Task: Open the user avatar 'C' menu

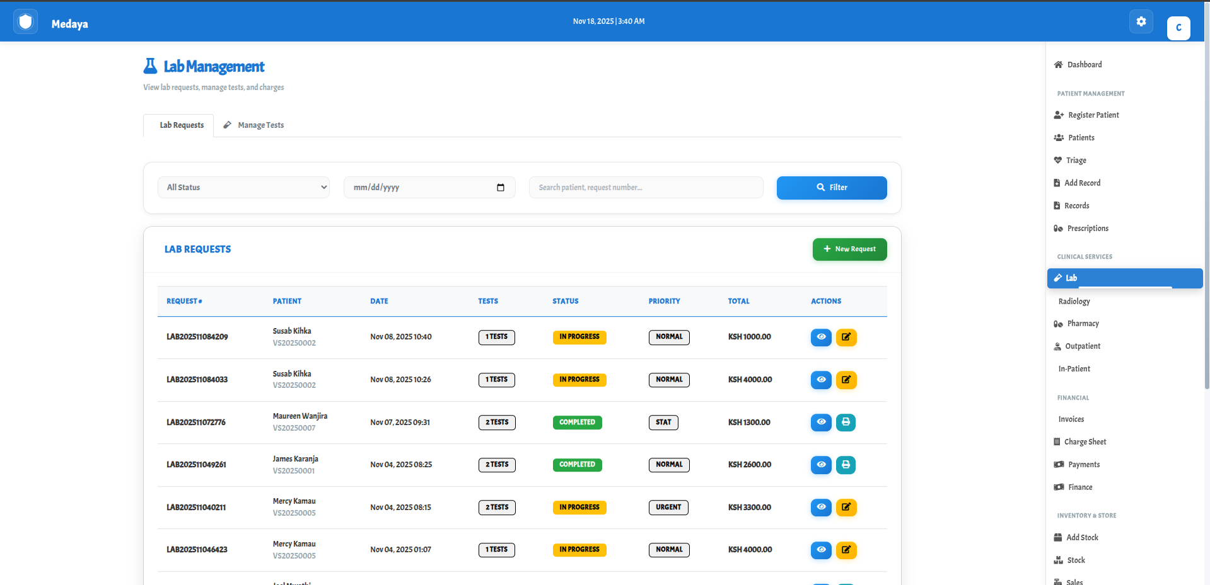Action: coord(1178,28)
